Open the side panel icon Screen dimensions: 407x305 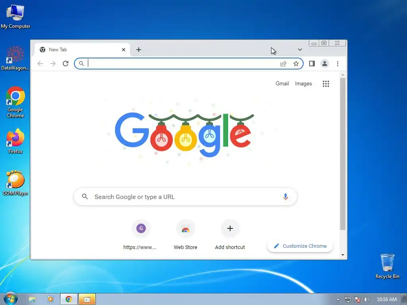point(312,64)
